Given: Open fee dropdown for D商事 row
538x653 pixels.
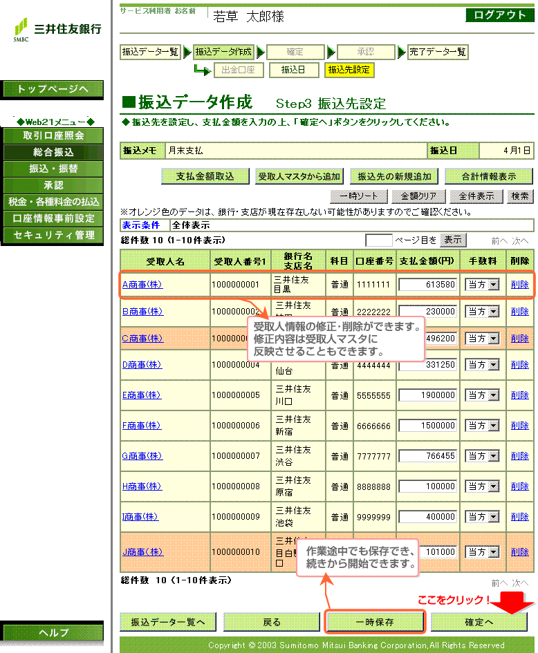Looking at the screenshot, I should pos(482,365).
